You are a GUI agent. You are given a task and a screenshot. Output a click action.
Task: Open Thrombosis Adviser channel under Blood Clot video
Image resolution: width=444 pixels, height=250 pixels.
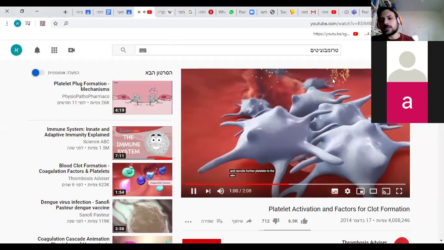(x=88, y=178)
